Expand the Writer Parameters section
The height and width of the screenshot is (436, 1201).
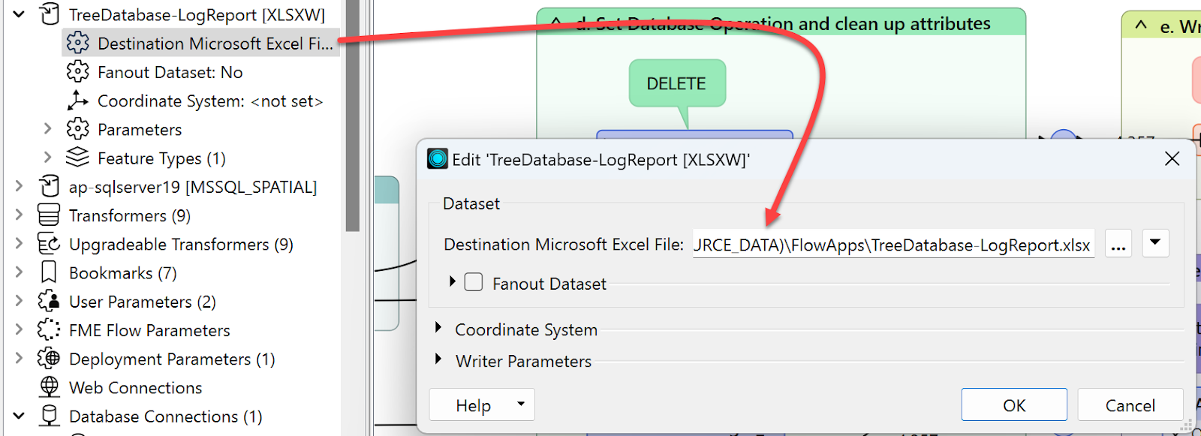[438, 359]
